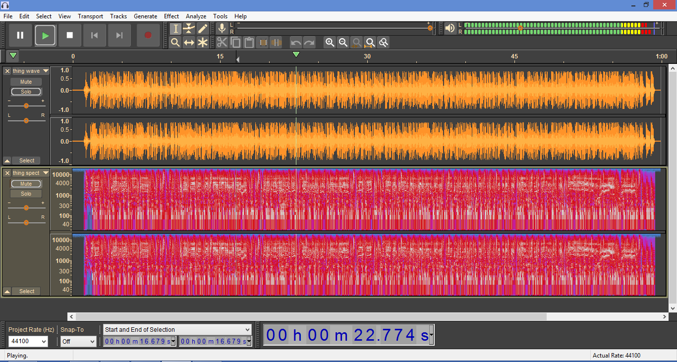Skip to the end of the project
The height and width of the screenshot is (362, 677).
[119, 35]
